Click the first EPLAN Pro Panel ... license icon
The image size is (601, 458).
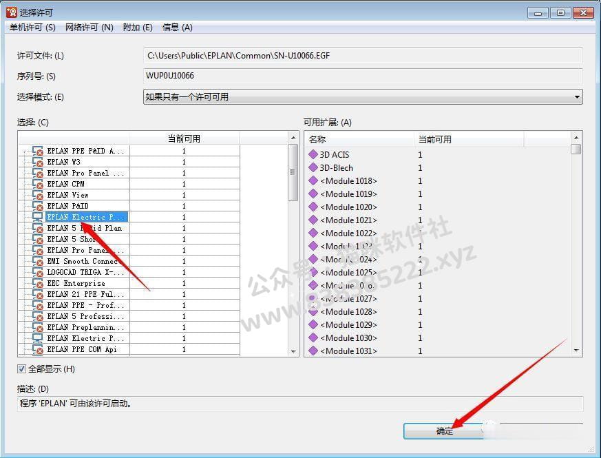pos(38,173)
